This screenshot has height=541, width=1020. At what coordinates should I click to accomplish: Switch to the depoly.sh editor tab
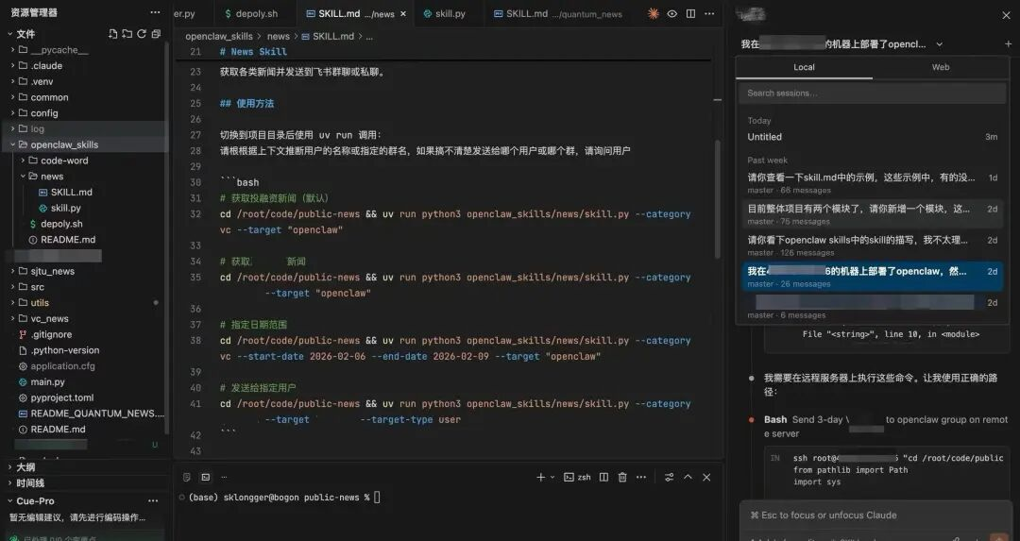[250, 14]
